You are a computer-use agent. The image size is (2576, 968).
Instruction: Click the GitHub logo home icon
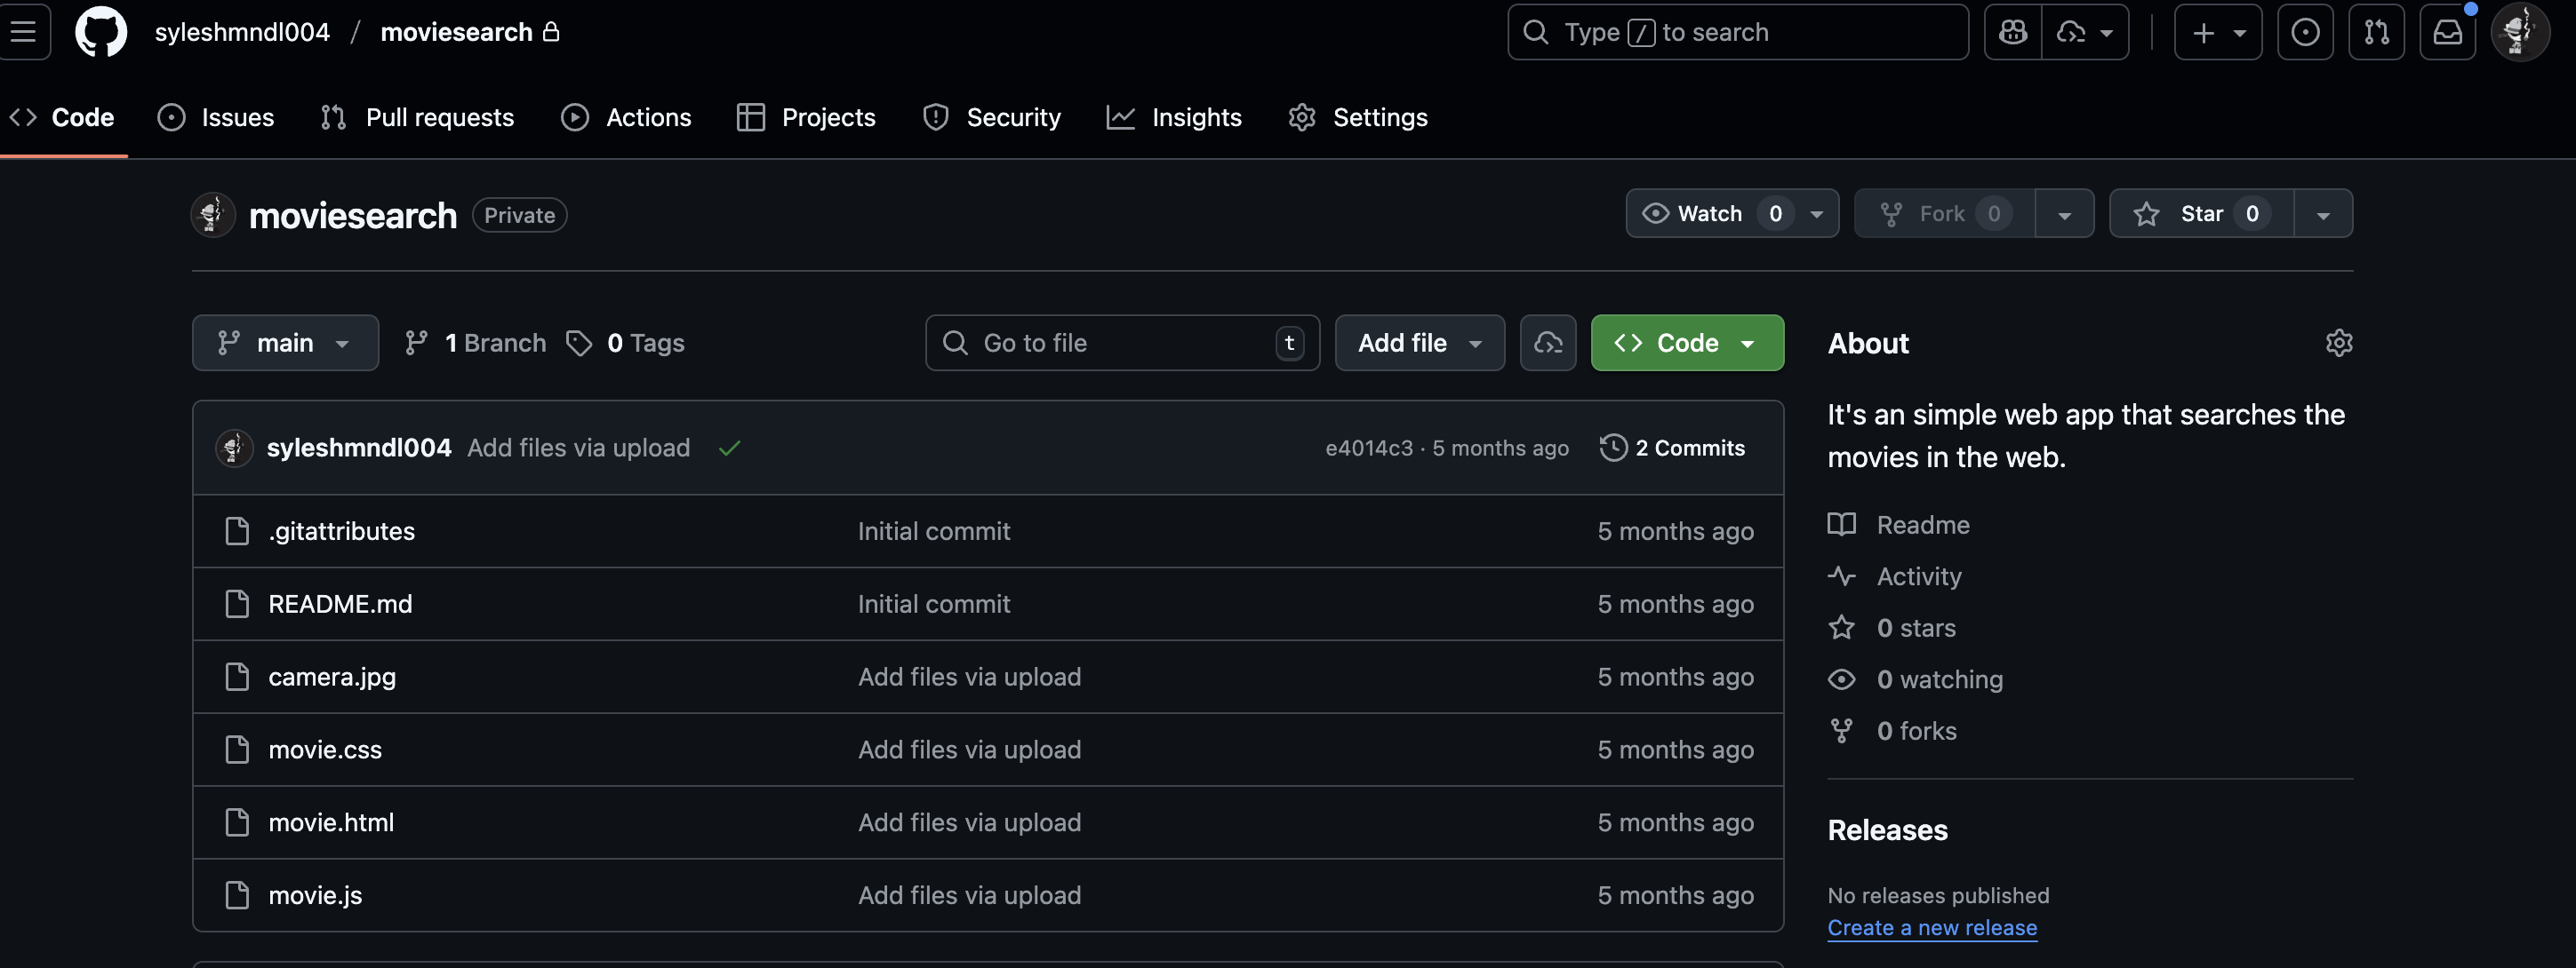[101, 32]
